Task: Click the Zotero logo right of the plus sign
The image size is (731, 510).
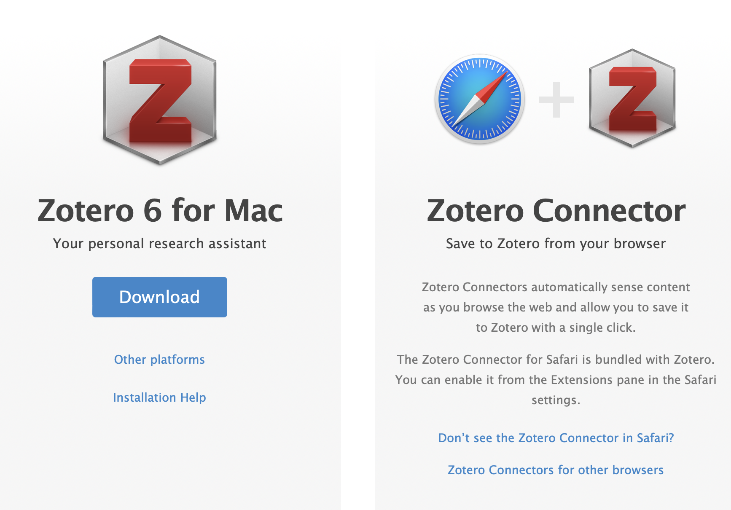Action: (x=632, y=99)
